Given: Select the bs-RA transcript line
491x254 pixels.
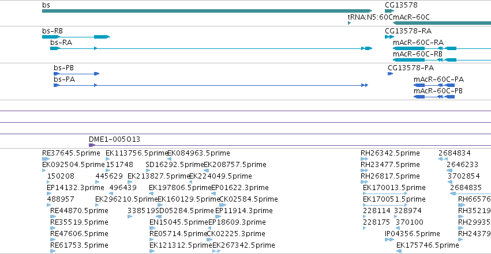Looking at the screenshot, I should point(211,48).
